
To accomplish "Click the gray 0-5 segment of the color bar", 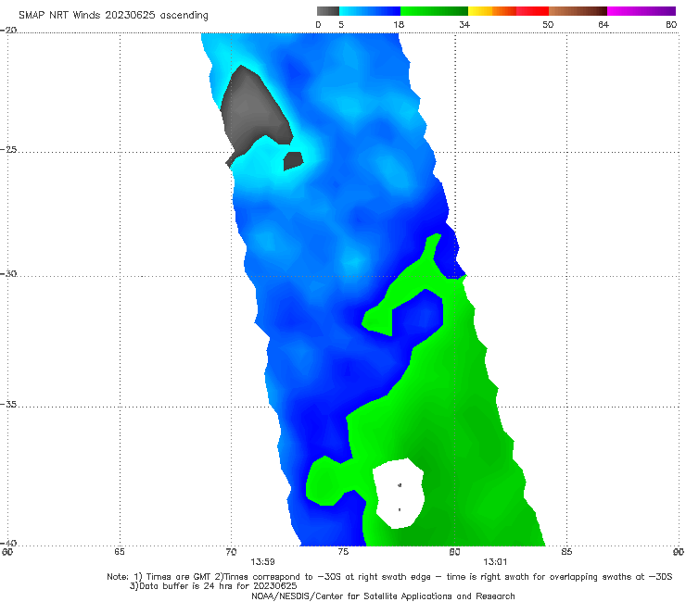I will [327, 11].
